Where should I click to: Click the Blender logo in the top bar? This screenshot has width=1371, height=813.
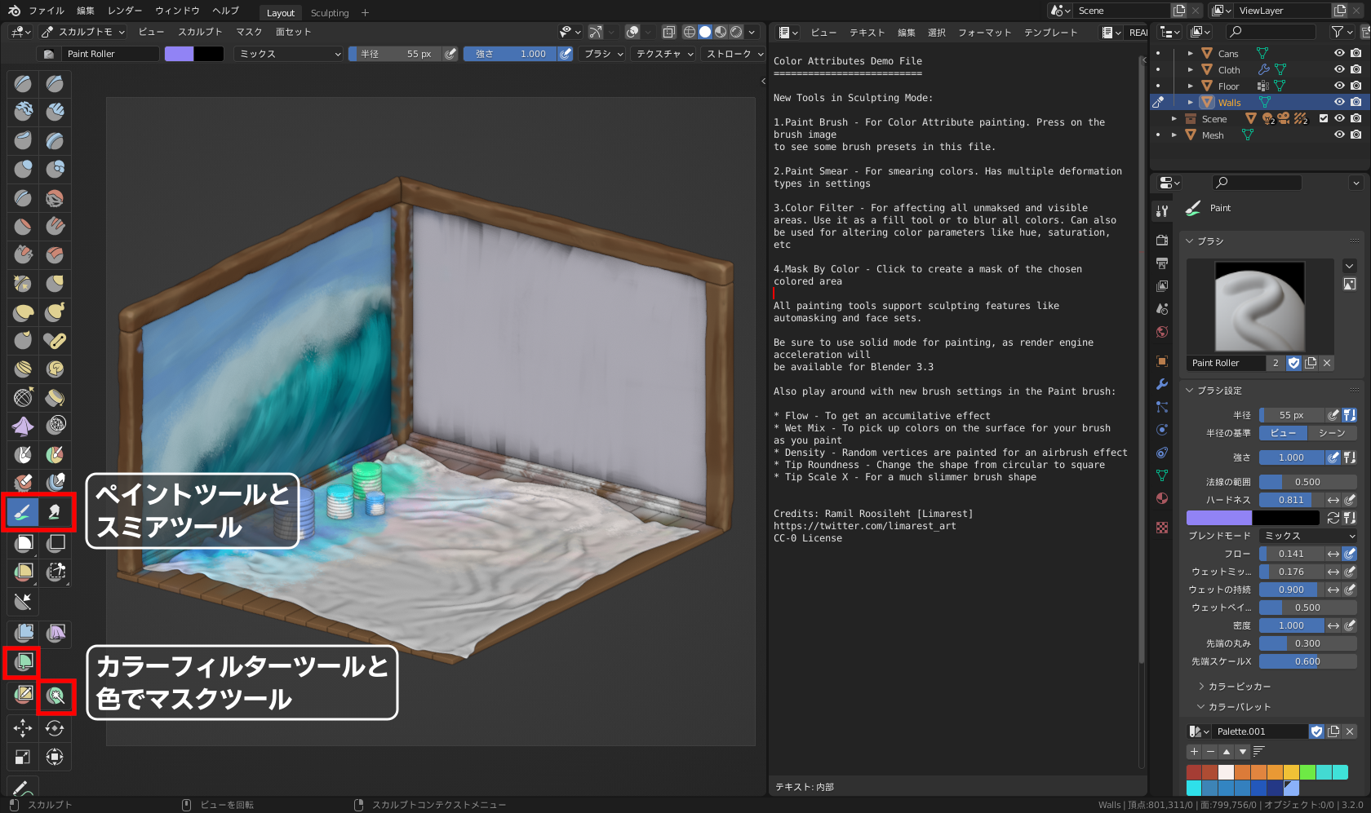[13, 11]
